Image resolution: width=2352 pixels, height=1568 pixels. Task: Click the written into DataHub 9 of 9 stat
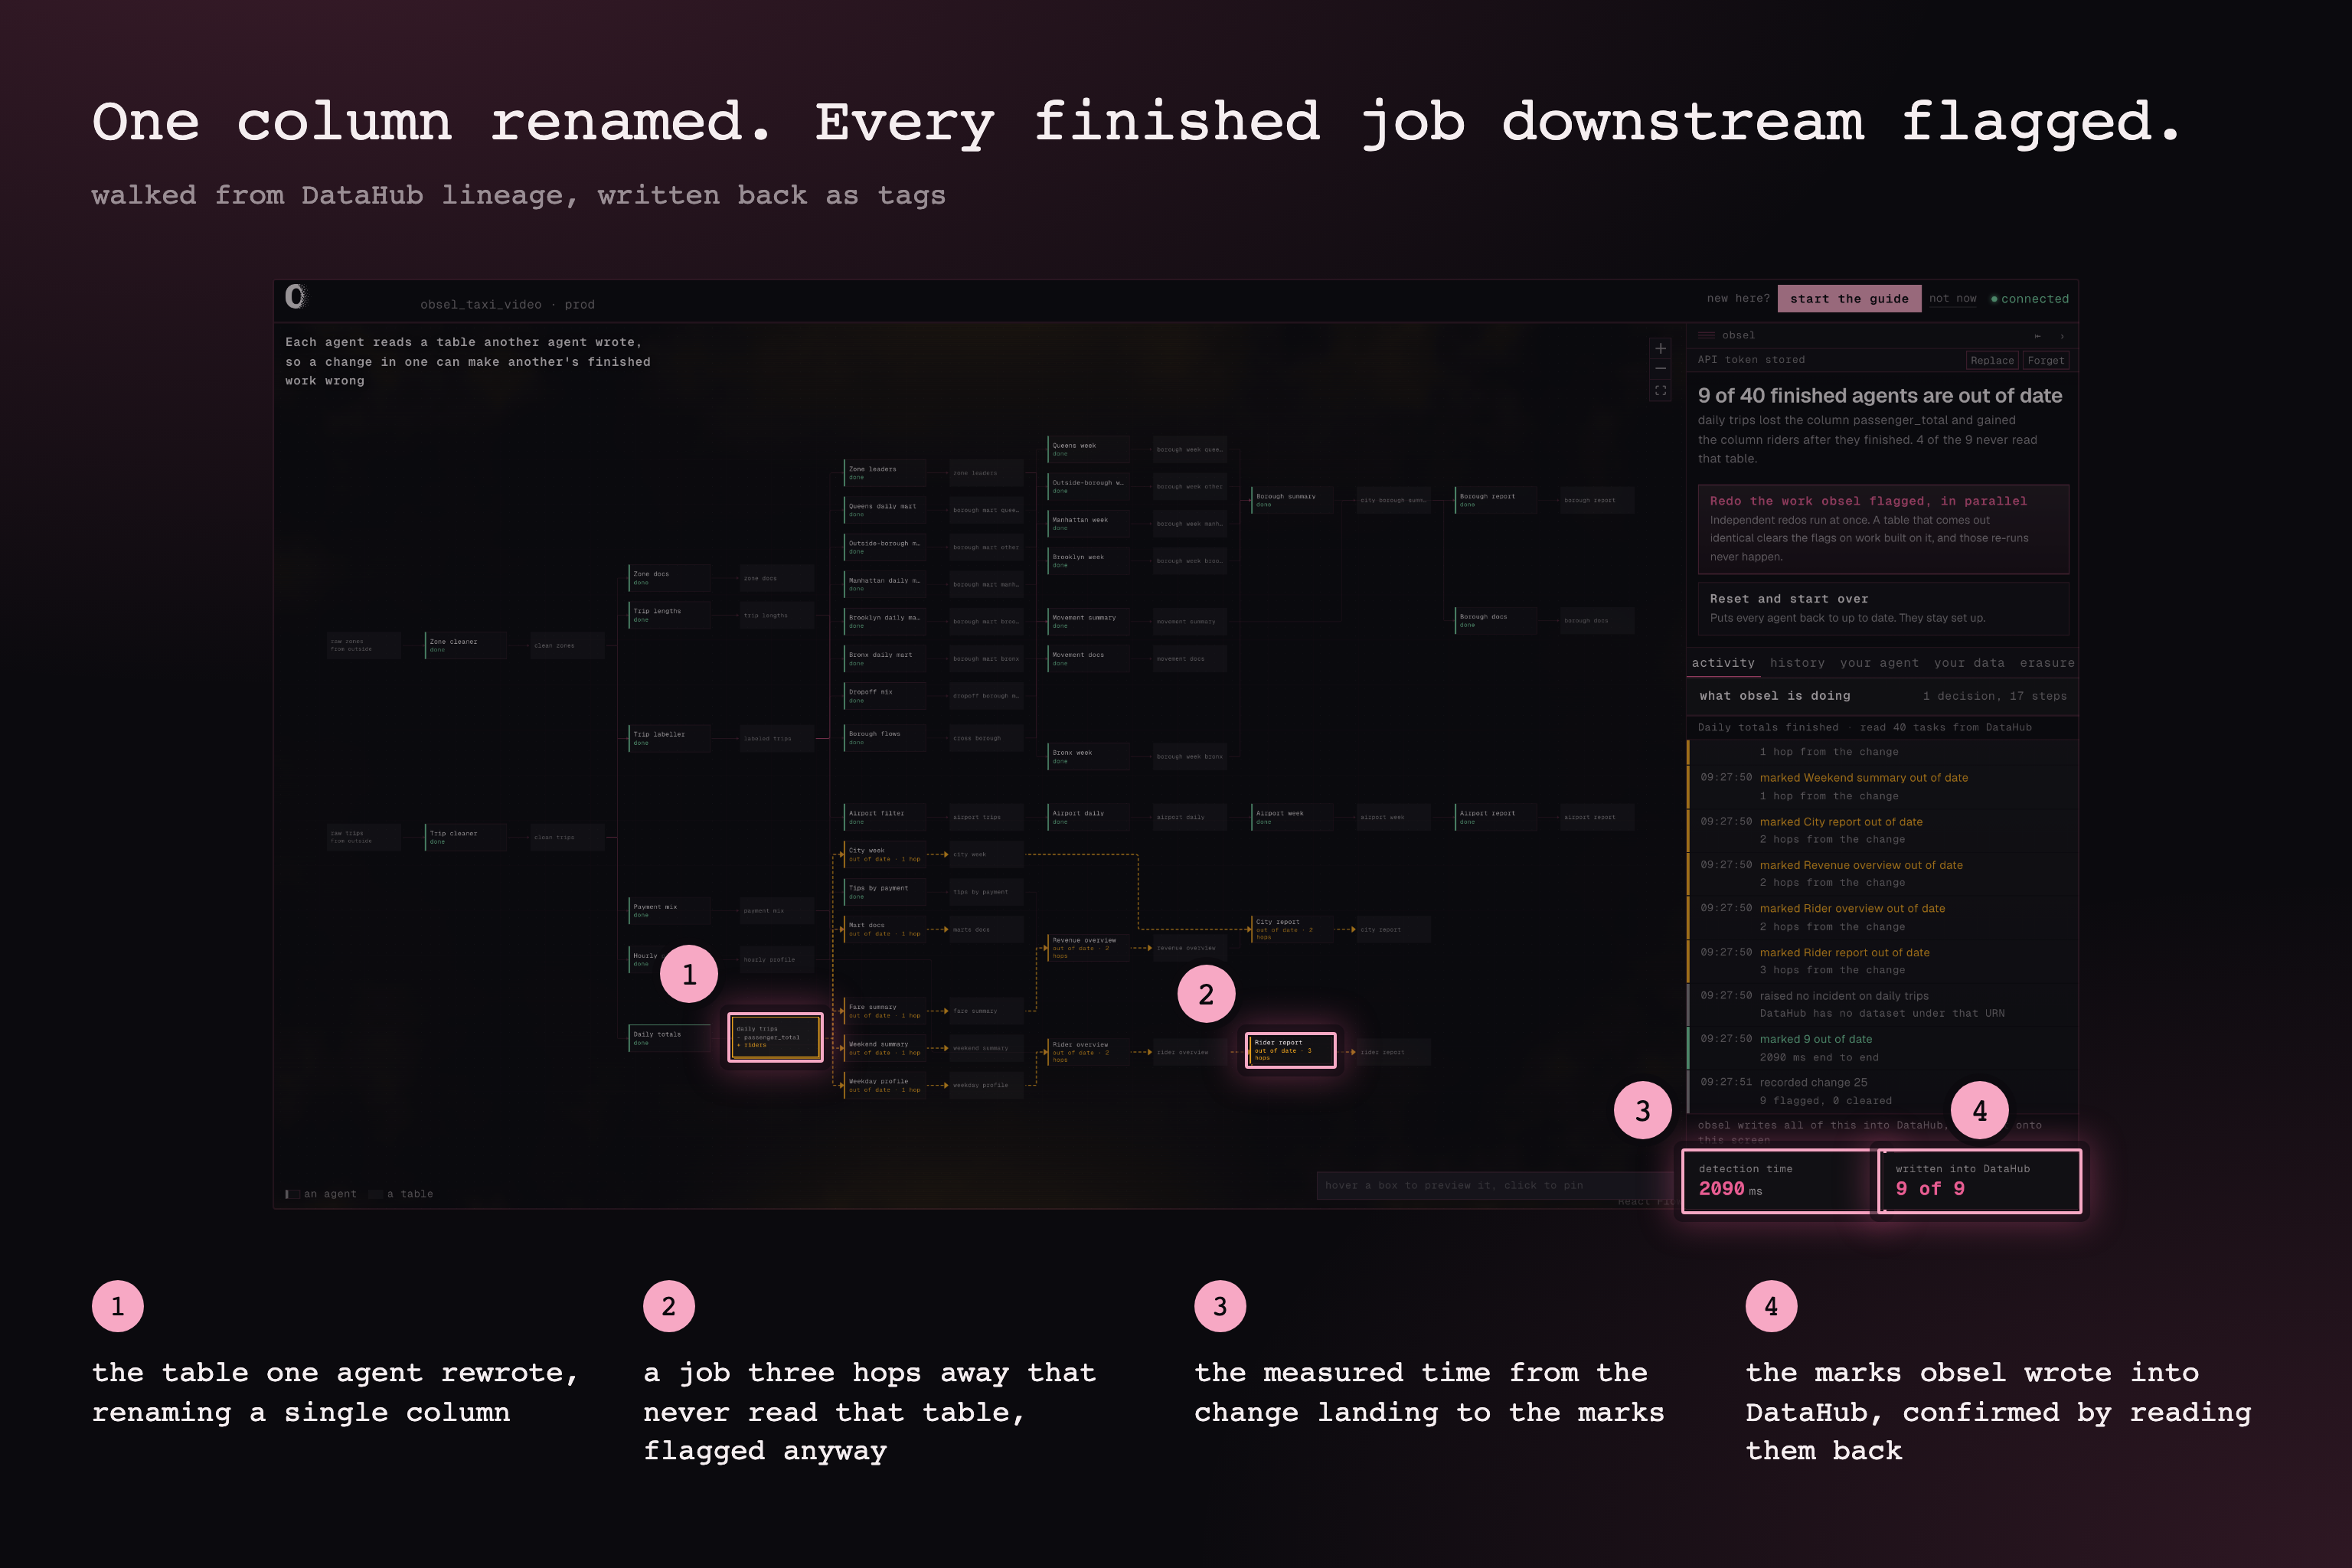pyautogui.click(x=1980, y=1181)
